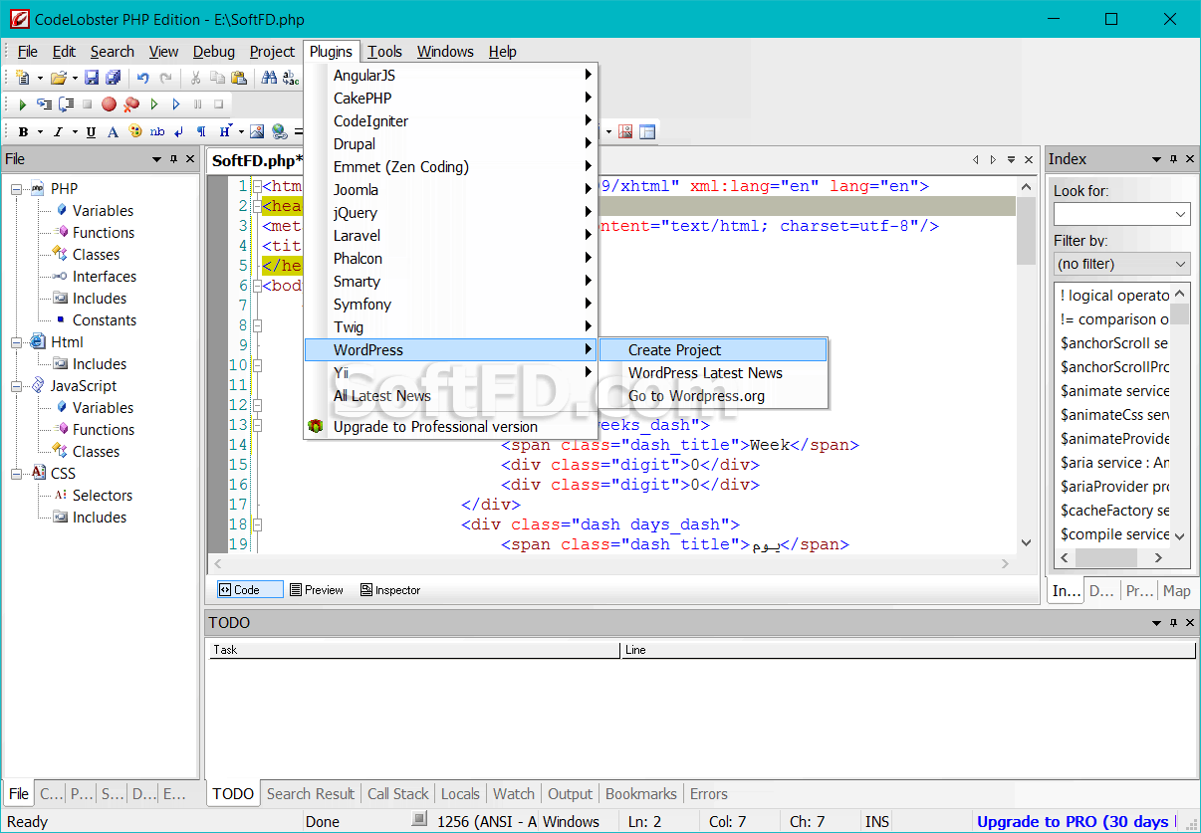Select Upgrade to Professional version menu item

pos(451,427)
